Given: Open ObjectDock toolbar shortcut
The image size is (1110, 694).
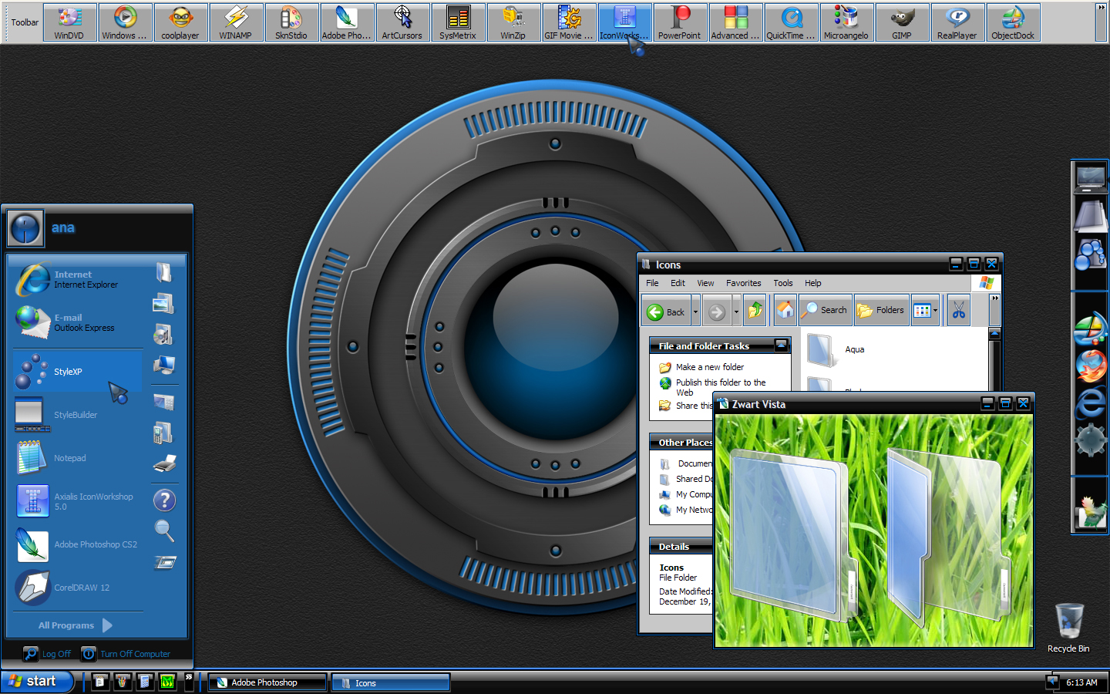Looking at the screenshot, I should click(x=1013, y=22).
